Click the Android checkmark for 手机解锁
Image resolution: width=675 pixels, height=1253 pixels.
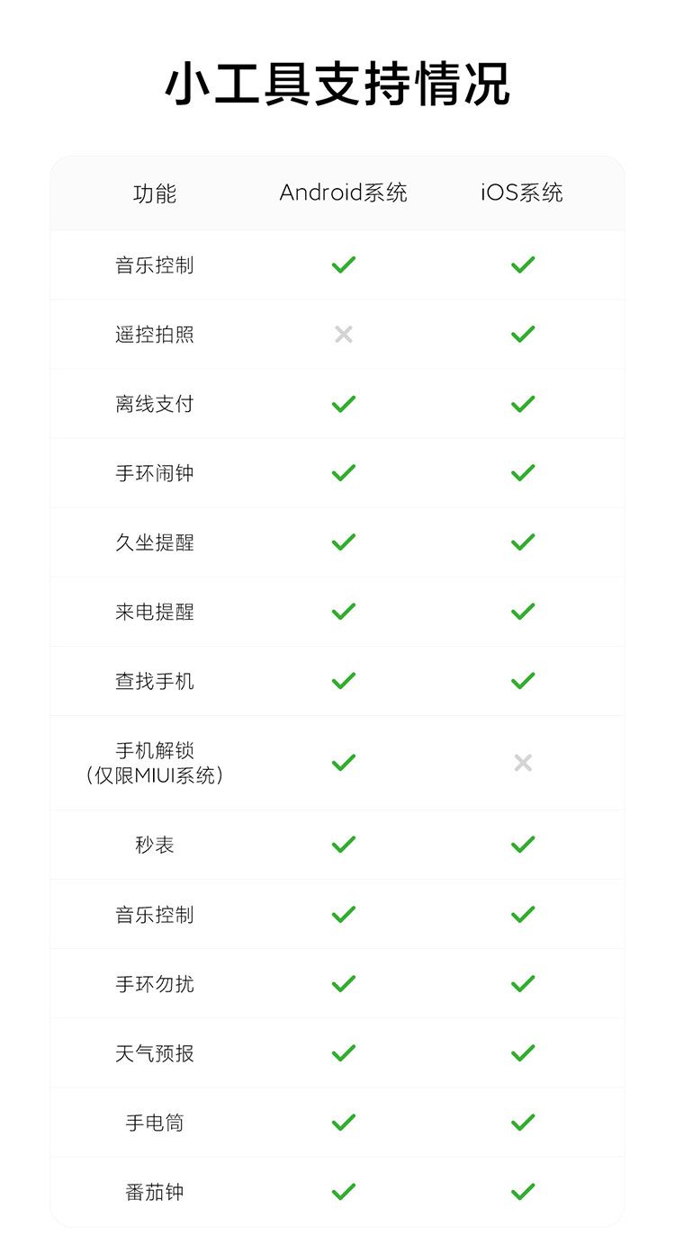coord(344,763)
